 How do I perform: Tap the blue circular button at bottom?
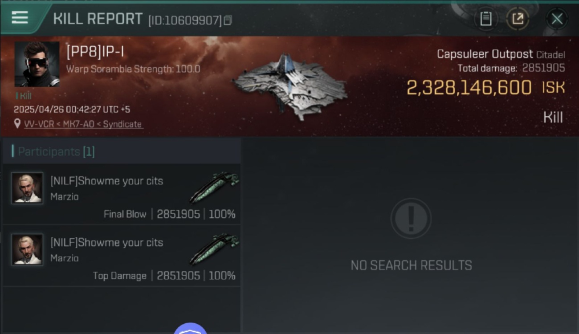tap(190, 329)
